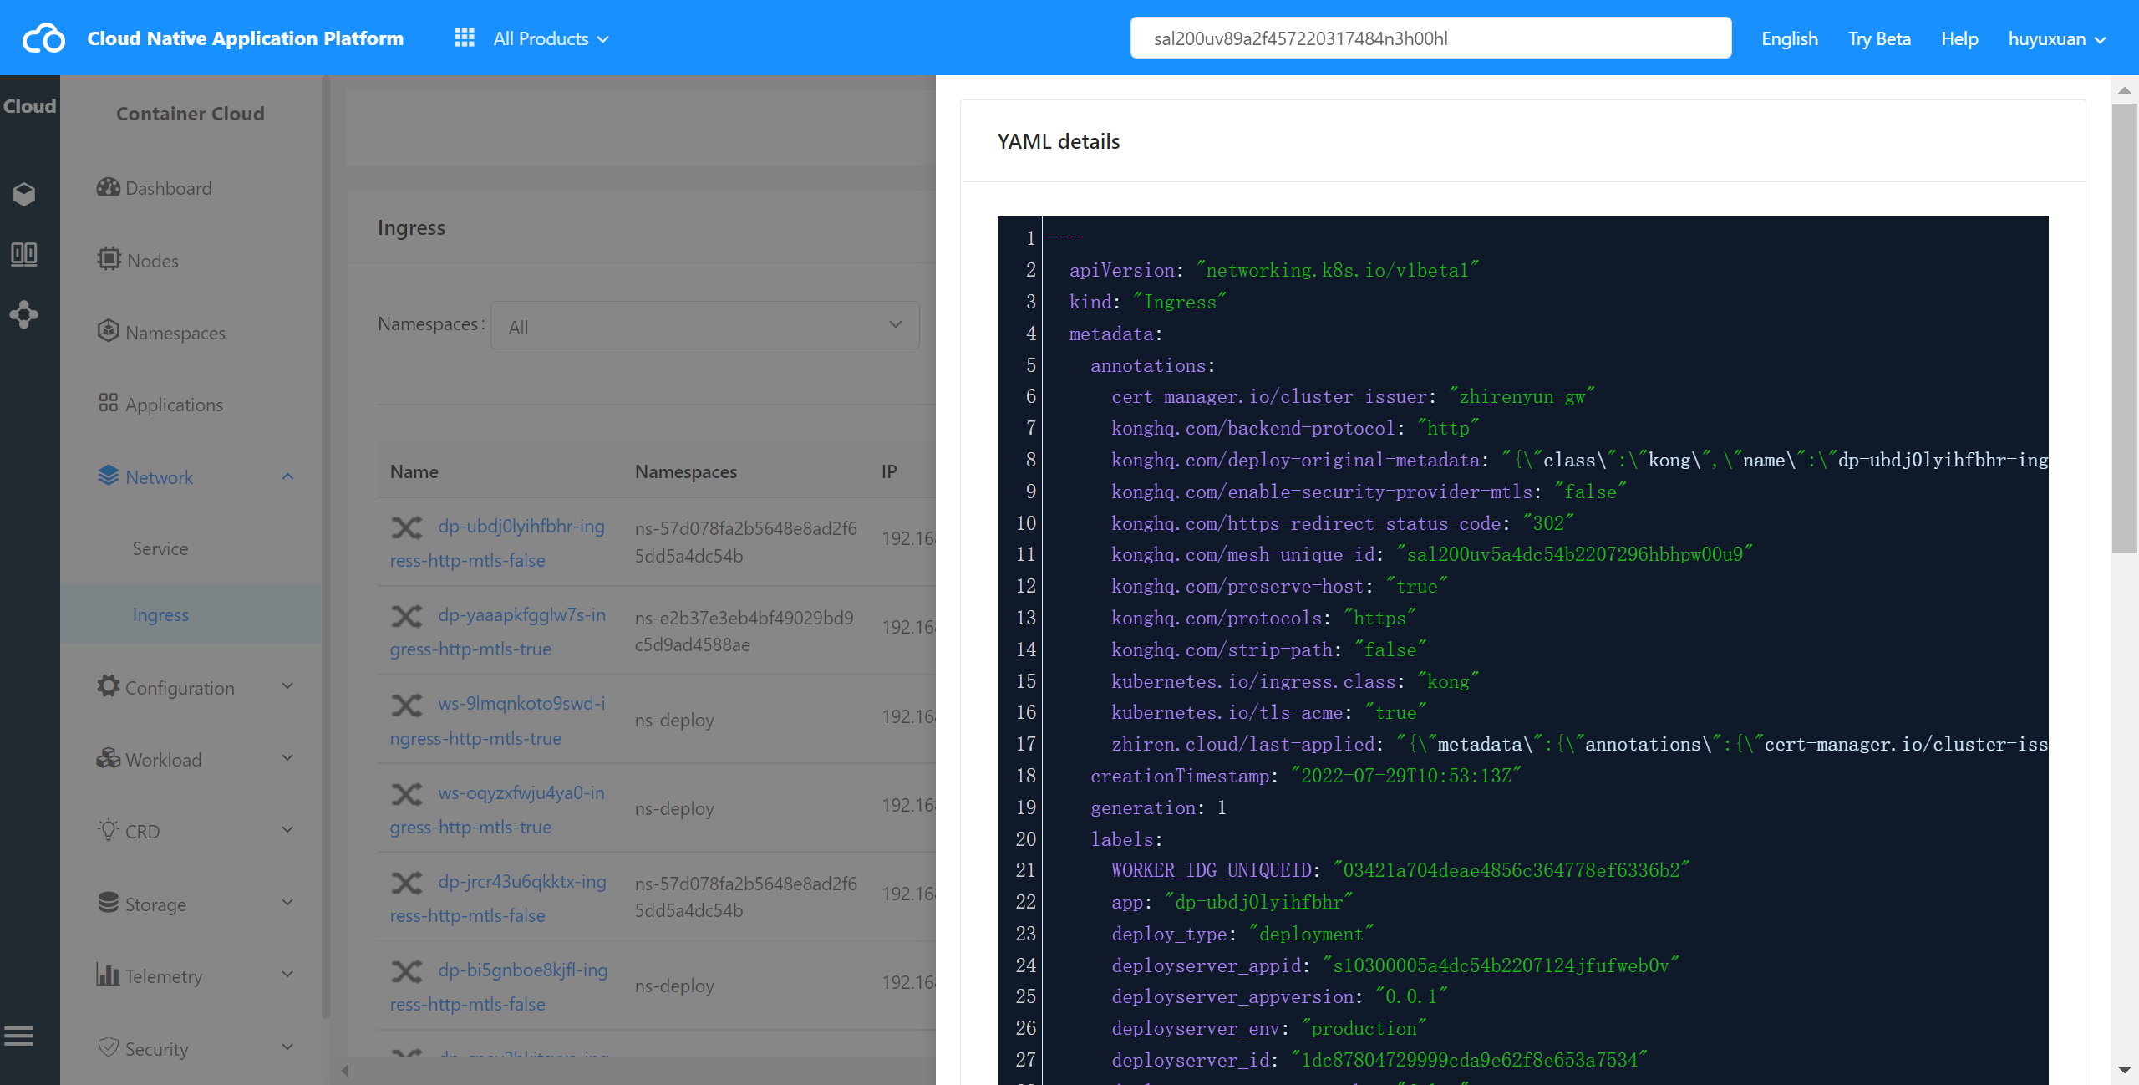Click the Configuration gear icon
Viewport: 2139px width, 1085px height.
click(108, 686)
